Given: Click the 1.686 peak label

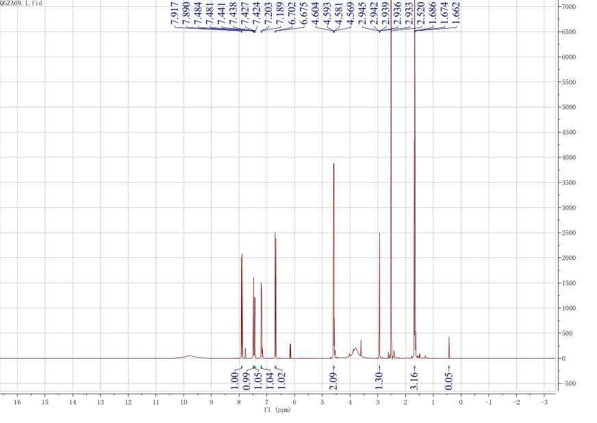Looking at the screenshot, I should [433, 13].
